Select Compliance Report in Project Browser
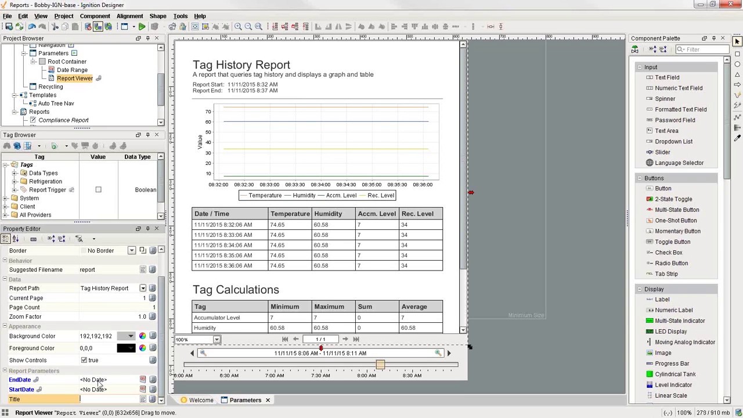Image resolution: width=743 pixels, height=418 pixels. pos(63,120)
